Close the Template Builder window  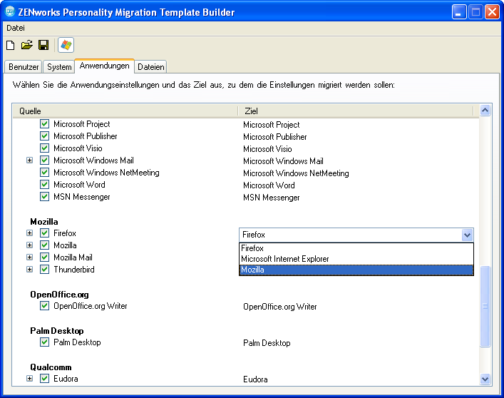[492, 12]
